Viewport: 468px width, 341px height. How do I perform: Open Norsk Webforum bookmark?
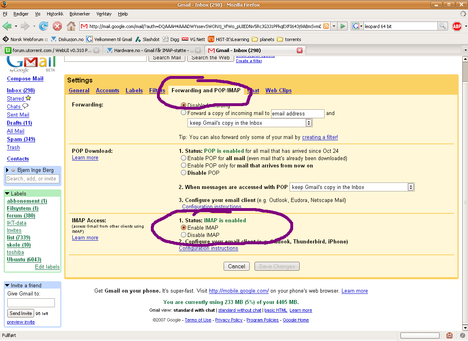coord(25,39)
